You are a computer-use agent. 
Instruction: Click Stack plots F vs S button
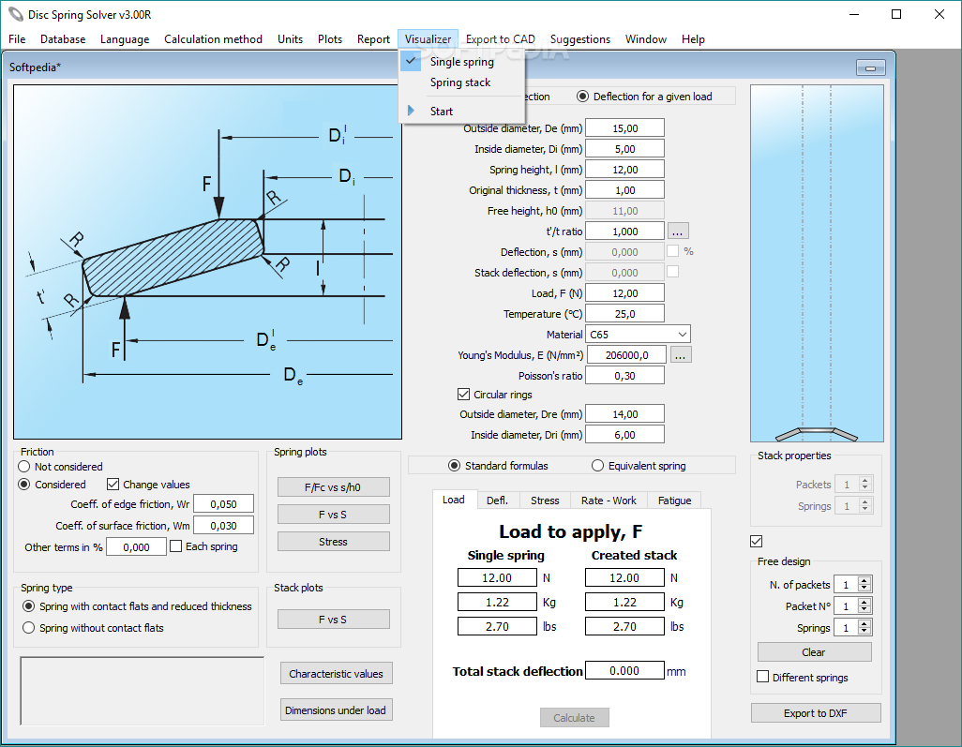point(333,619)
